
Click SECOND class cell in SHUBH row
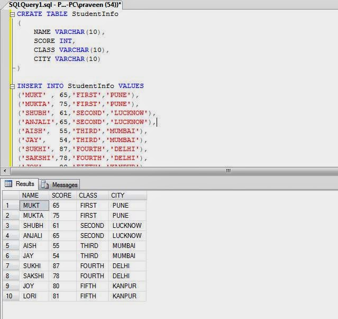(x=93, y=226)
